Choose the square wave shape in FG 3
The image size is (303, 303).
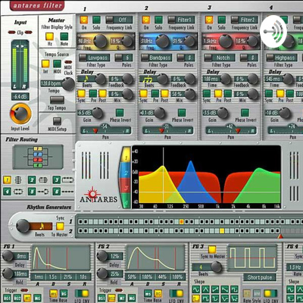(234, 289)
